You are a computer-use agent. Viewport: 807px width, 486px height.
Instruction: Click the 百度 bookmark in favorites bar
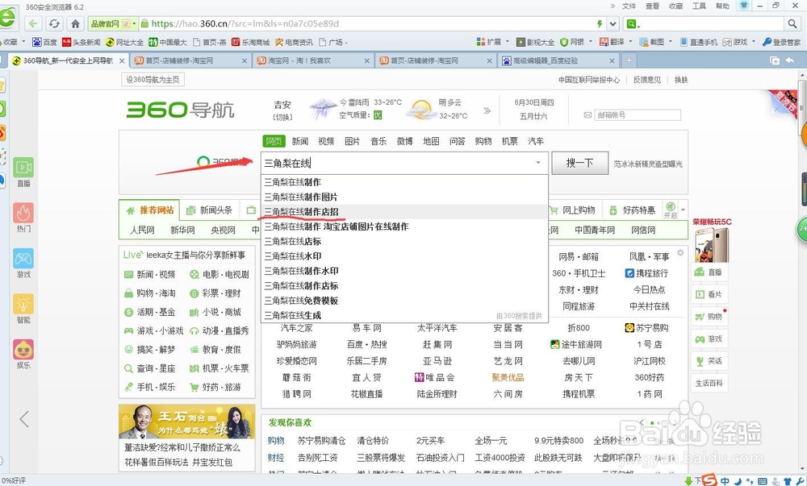coord(44,42)
